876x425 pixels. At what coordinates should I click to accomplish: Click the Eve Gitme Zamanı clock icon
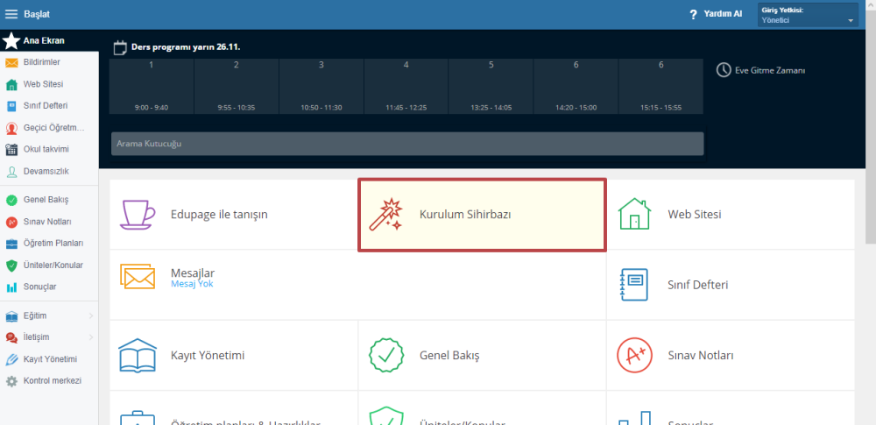pos(724,70)
